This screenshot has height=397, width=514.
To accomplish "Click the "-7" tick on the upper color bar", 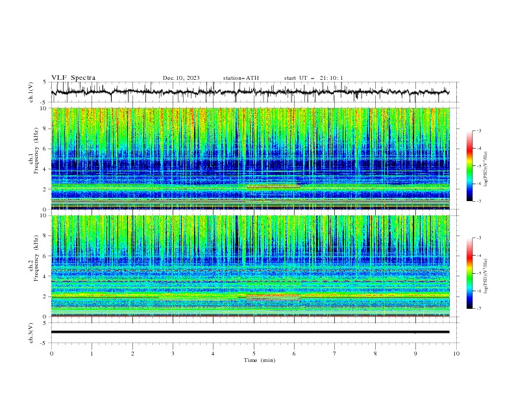I will tap(478, 201).
